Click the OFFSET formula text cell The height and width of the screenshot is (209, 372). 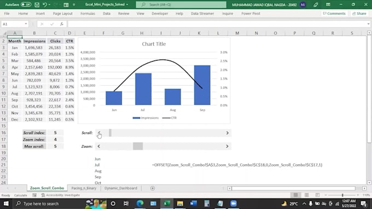[x=237, y=165]
